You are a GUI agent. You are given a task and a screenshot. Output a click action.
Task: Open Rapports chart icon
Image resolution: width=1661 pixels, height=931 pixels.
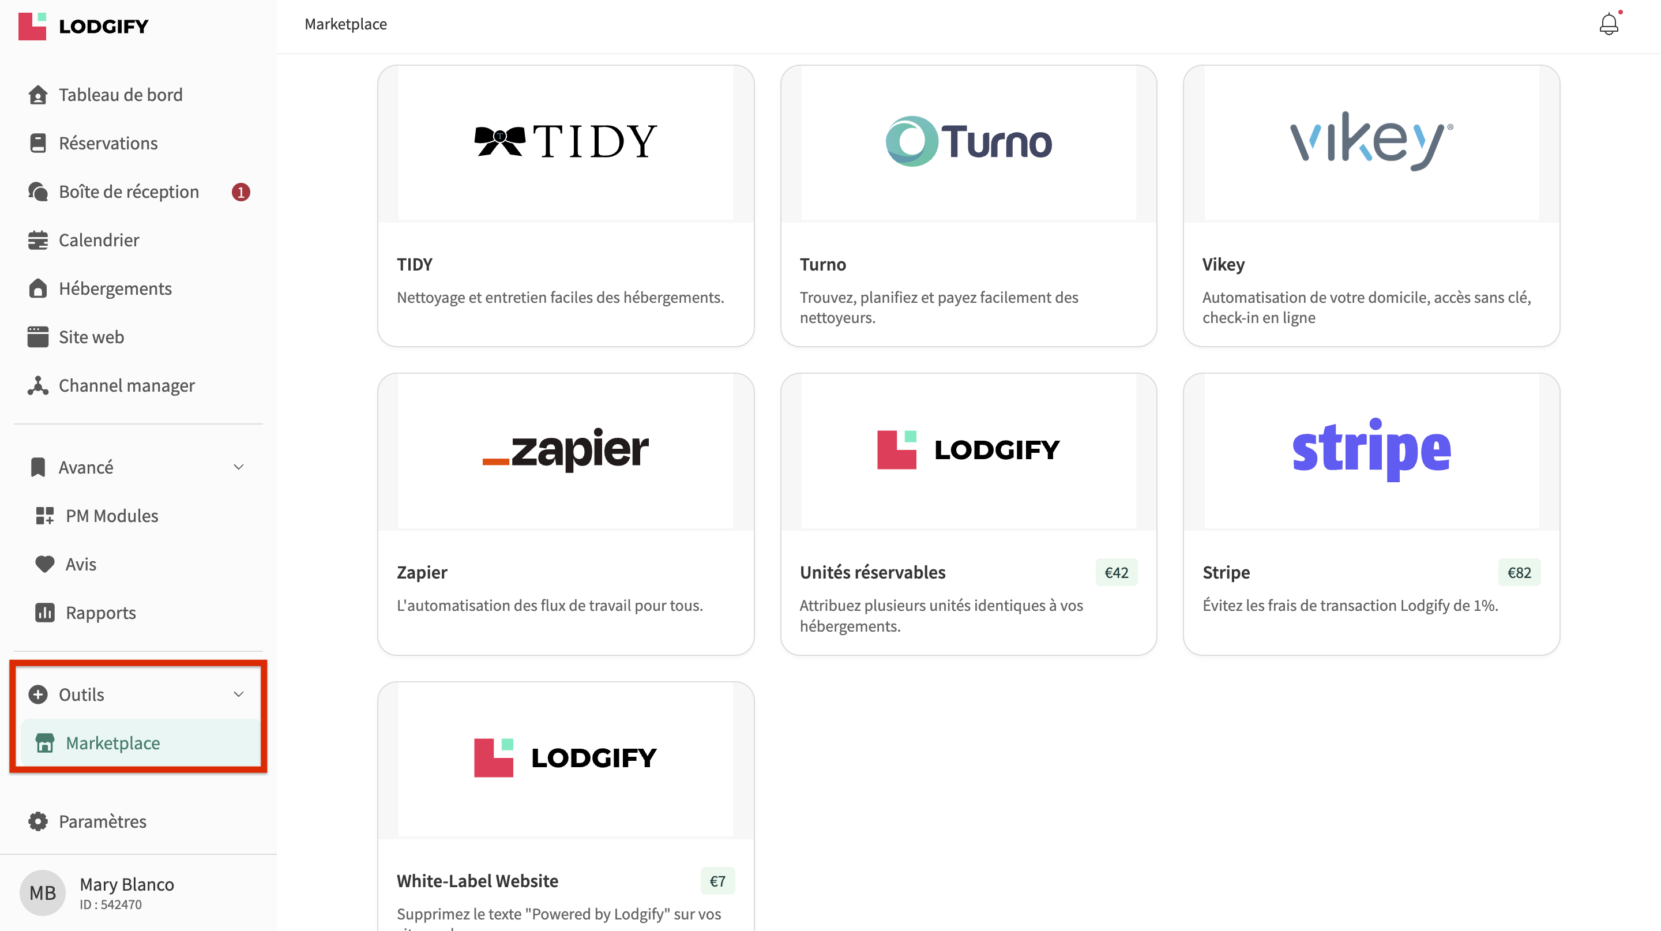(x=44, y=613)
